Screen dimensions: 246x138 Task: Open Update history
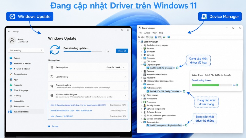pyautogui.click(x=88, y=77)
